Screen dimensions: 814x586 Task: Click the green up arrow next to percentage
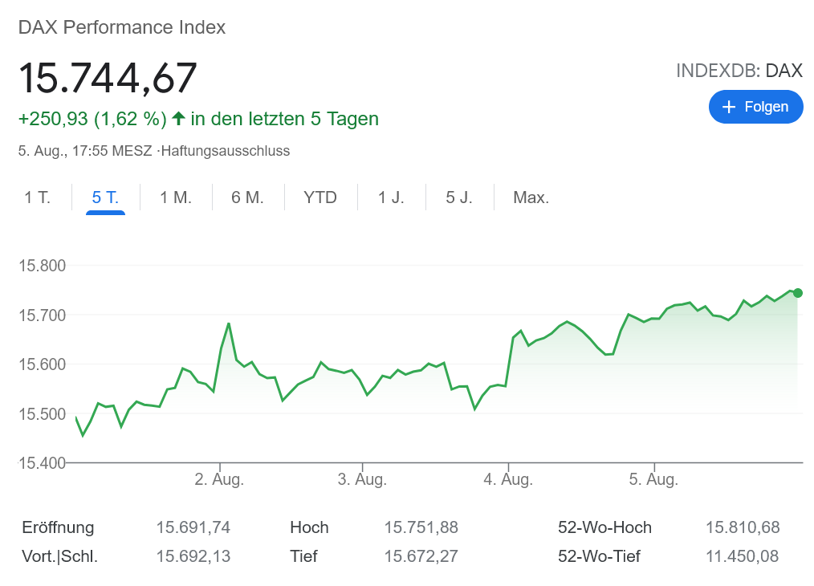click(178, 119)
